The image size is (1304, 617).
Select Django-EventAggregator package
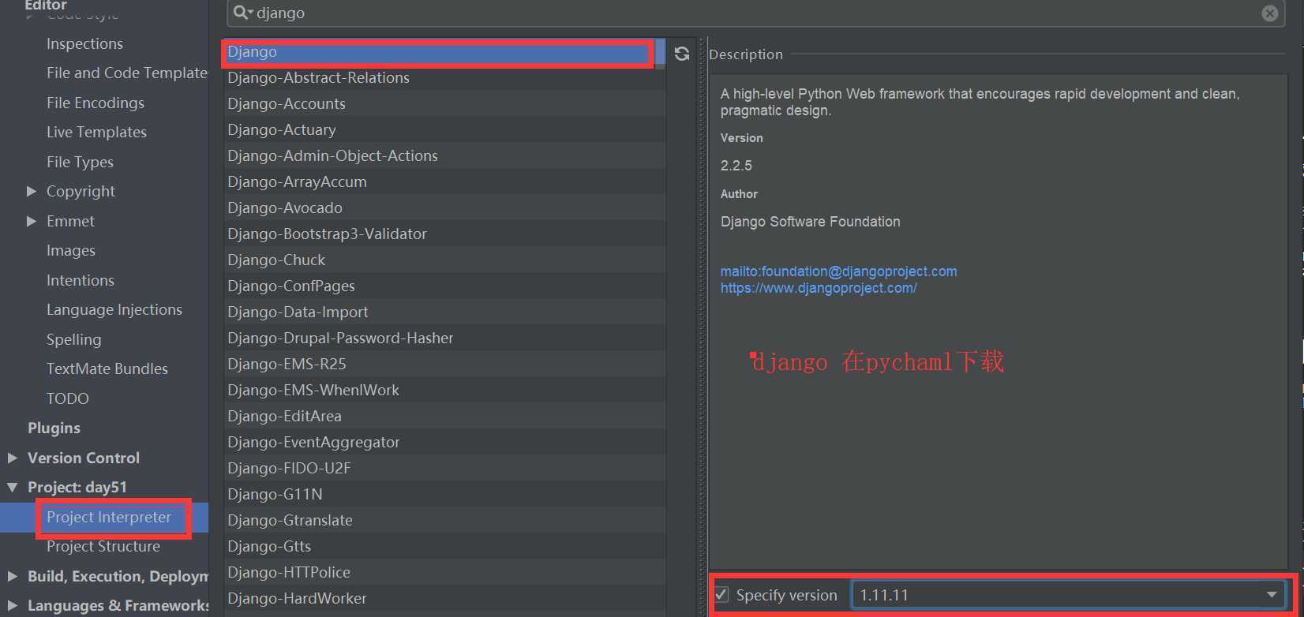(x=444, y=442)
